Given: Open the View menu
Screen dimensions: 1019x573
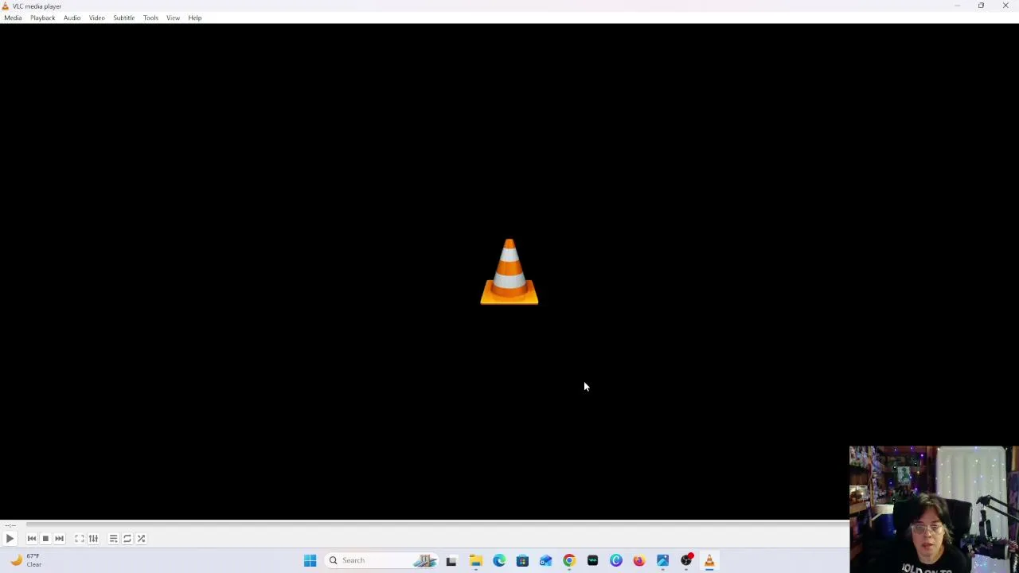Looking at the screenshot, I should point(173,18).
